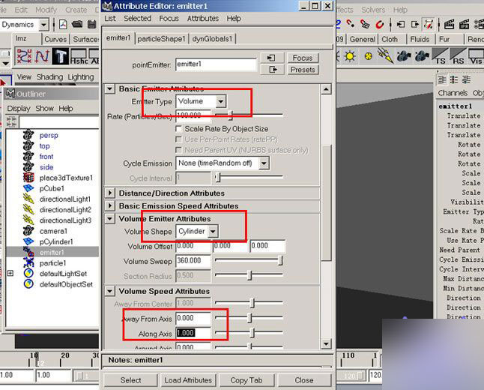Select the top camera in Outliner
484x390 pixels.
44,145
